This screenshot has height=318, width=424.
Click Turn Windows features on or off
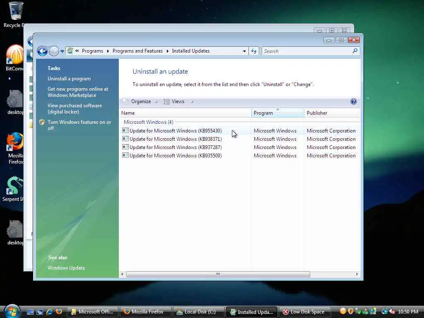[x=79, y=125]
